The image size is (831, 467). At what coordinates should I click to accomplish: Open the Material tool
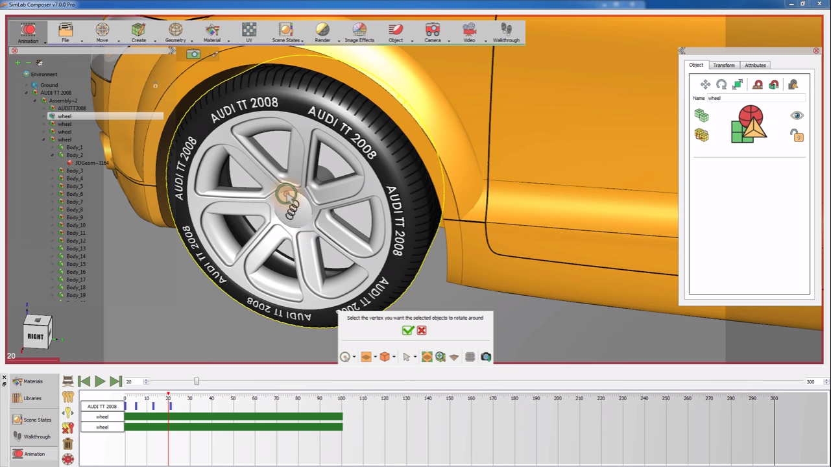[x=212, y=32]
